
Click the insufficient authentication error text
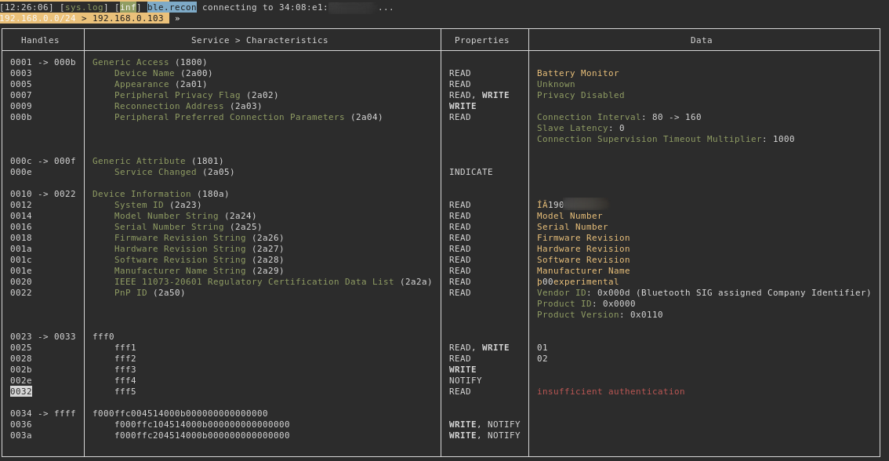(611, 391)
